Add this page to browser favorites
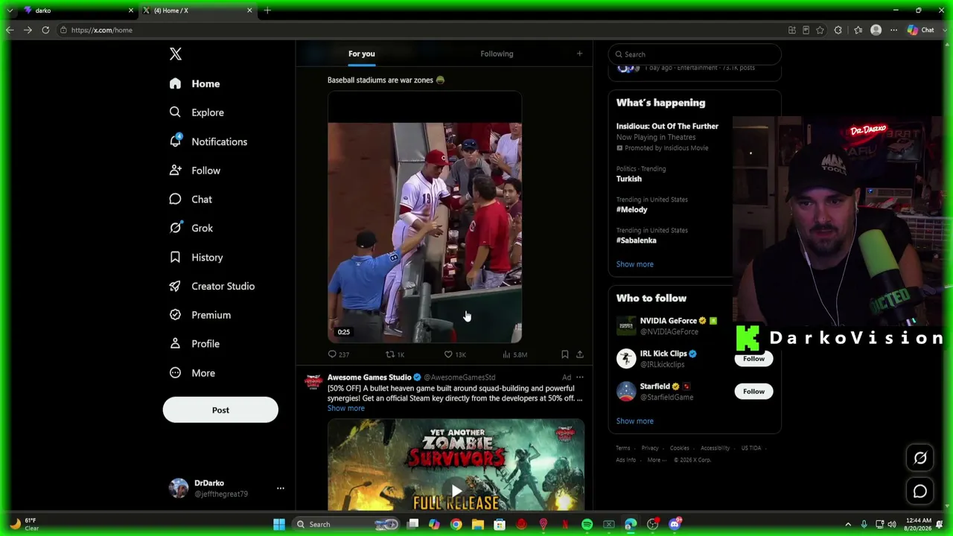Image resolution: width=953 pixels, height=536 pixels. coord(820,30)
